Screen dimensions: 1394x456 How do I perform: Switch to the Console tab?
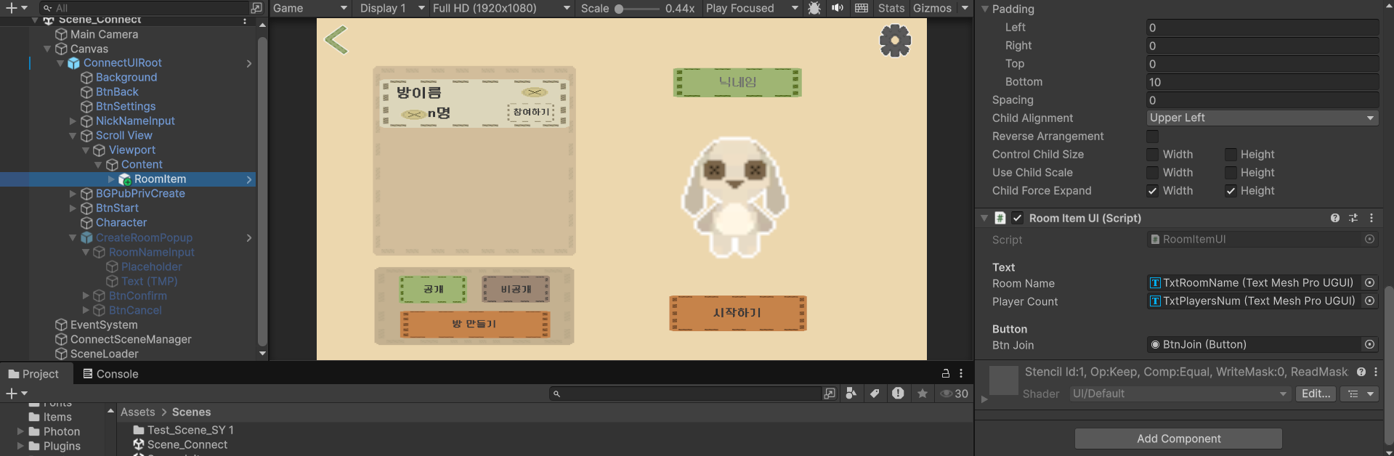click(x=110, y=374)
